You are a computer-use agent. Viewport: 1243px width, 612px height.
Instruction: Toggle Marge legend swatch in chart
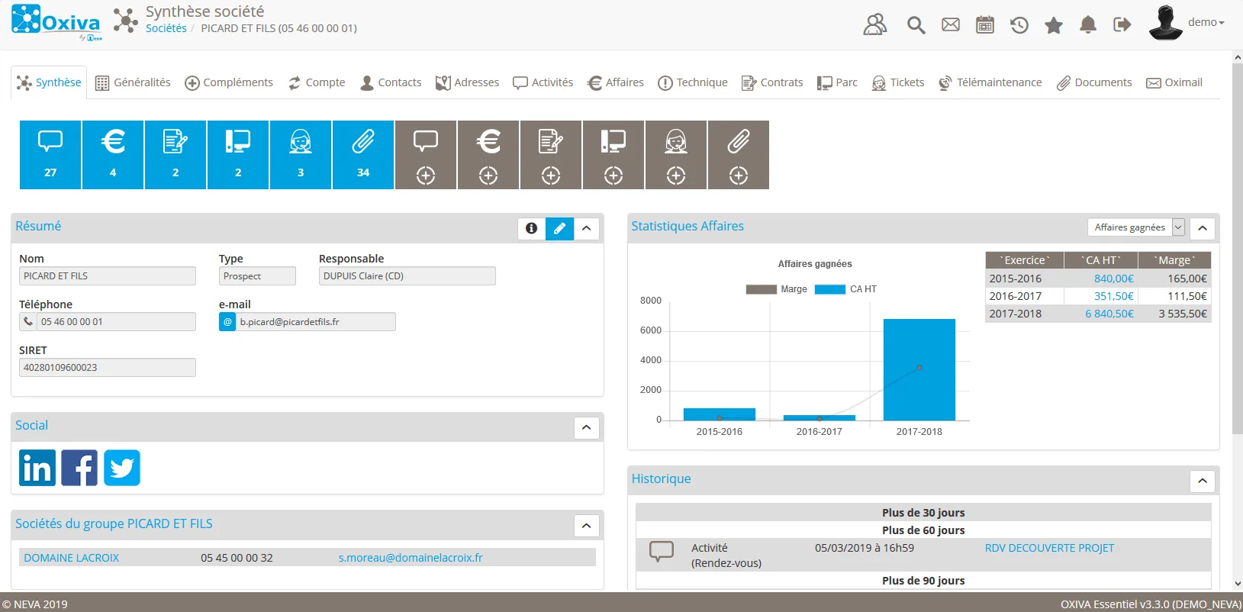(761, 289)
